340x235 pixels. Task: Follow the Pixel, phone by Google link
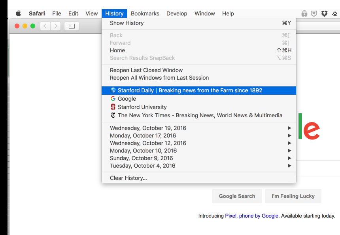point(251,216)
